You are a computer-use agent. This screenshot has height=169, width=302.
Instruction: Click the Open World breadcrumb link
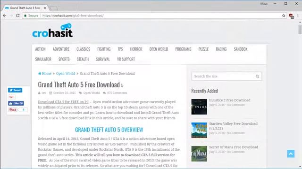coord(66,73)
